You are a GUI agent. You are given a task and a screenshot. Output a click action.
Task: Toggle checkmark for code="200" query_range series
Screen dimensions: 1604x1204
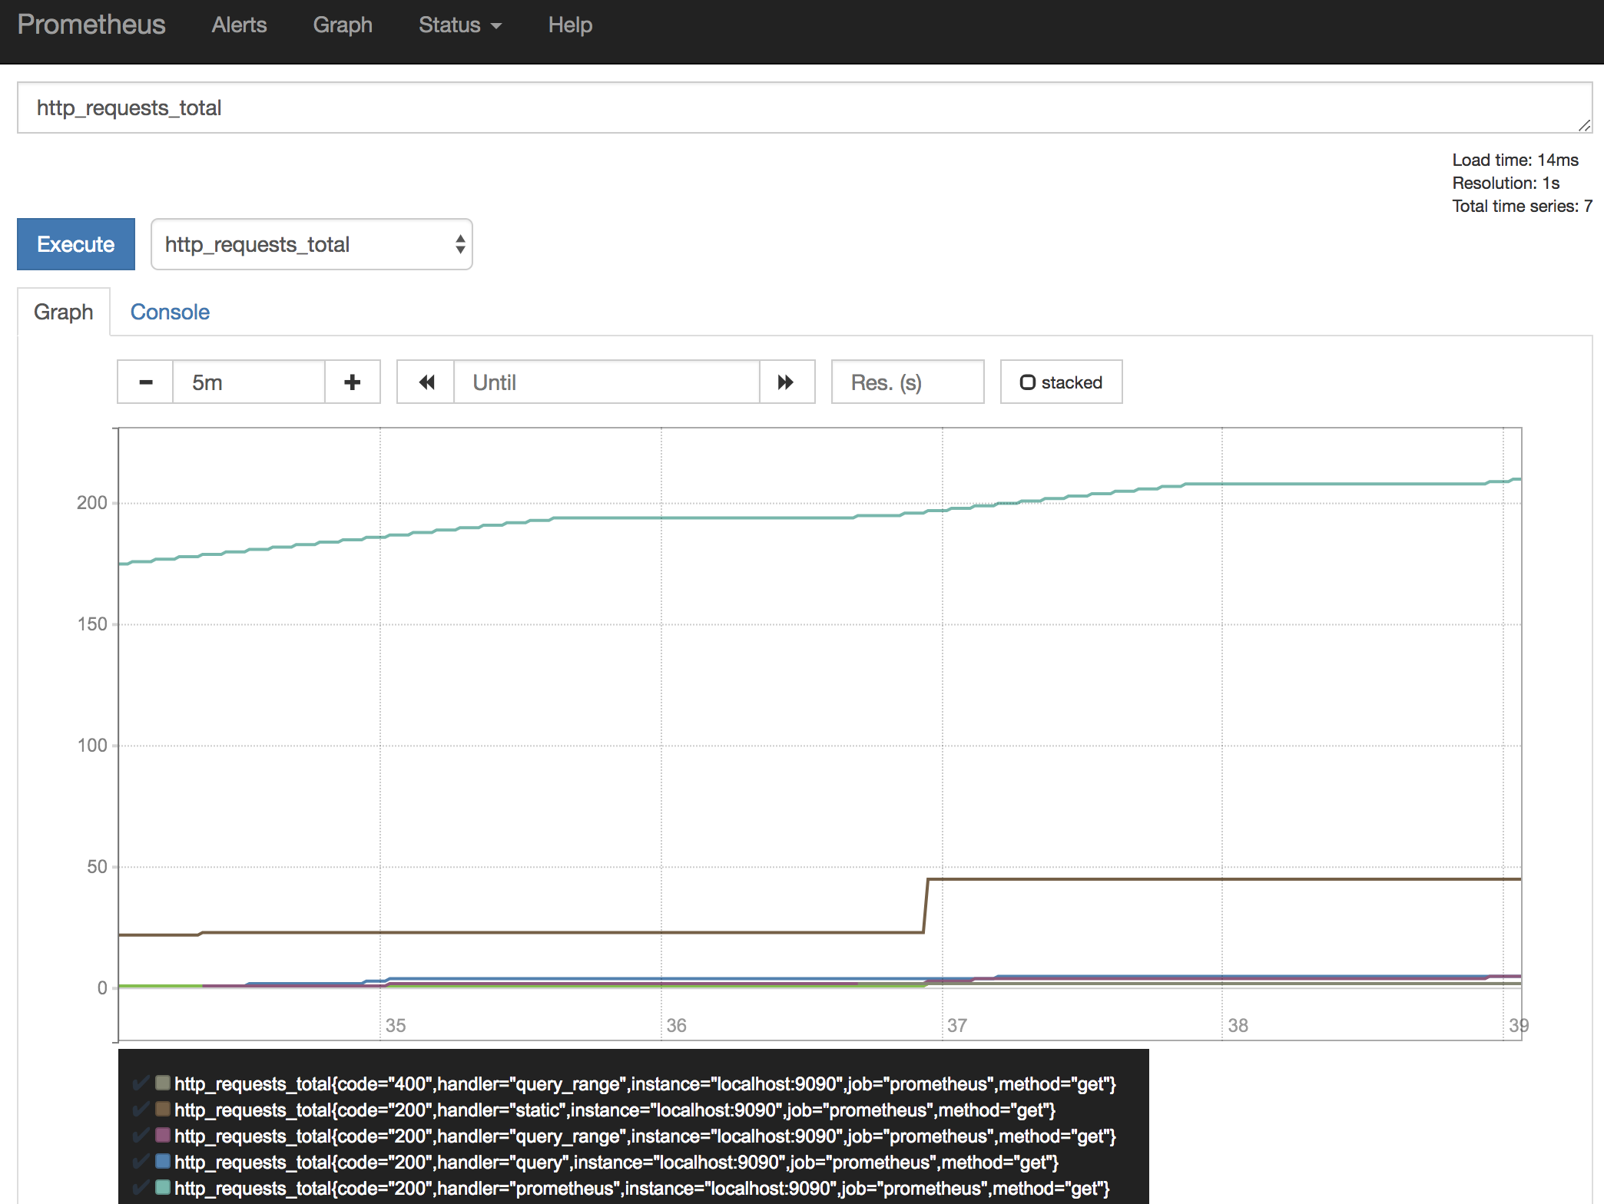pos(141,1136)
